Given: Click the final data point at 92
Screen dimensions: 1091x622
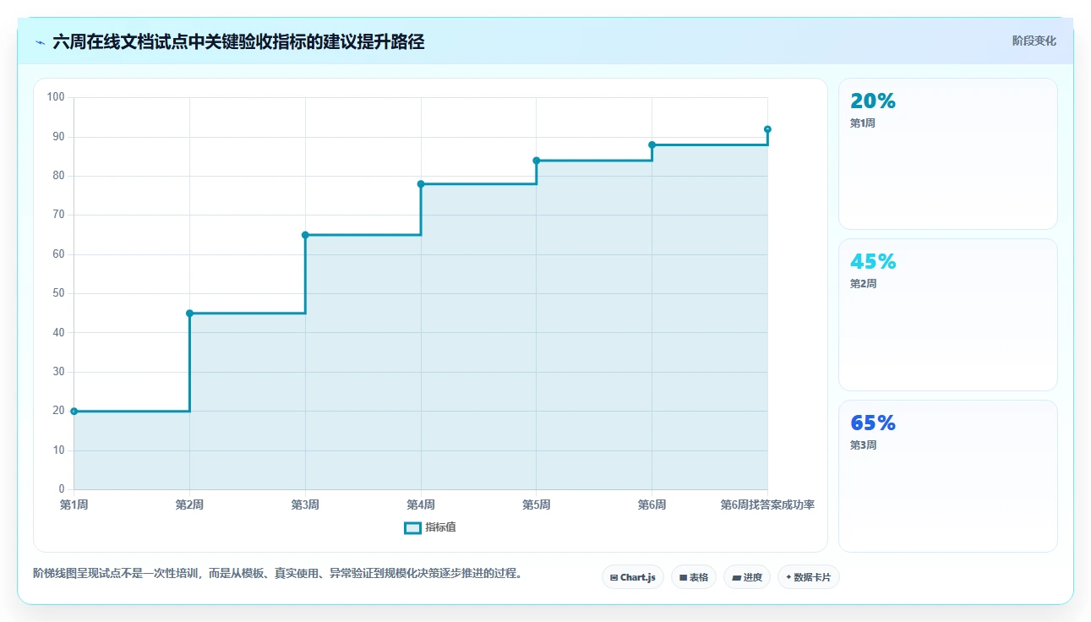Looking at the screenshot, I should 767,129.
